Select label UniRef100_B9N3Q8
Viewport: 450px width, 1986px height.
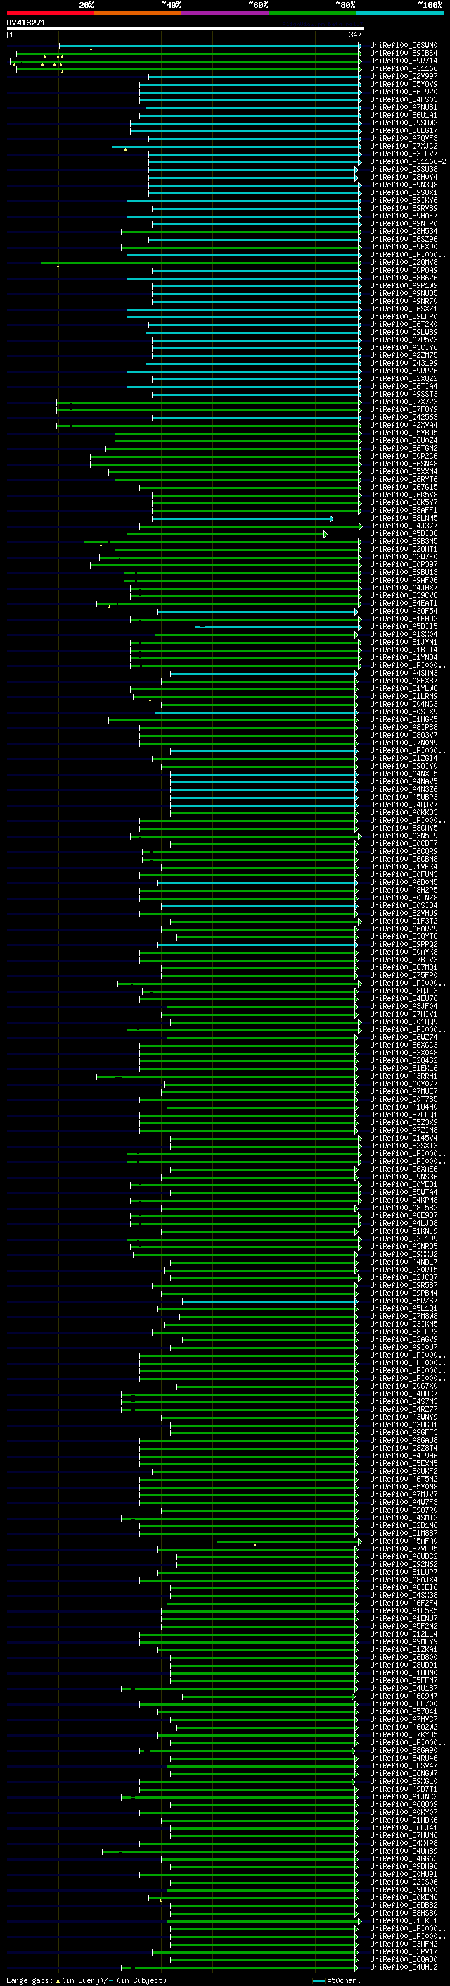coord(403,185)
